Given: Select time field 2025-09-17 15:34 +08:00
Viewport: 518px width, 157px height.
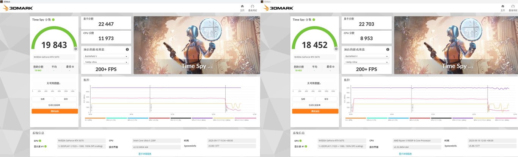Looking at the screenshot, I should pos(232,140).
